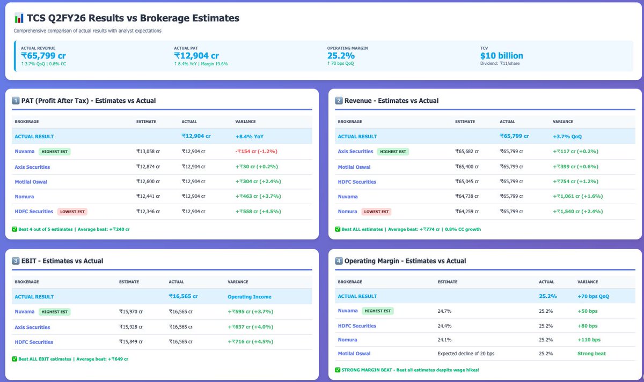Click variance '+₹1,061 cr (+1.6%)'
Viewport: 644px width, 382px height.
click(577, 197)
